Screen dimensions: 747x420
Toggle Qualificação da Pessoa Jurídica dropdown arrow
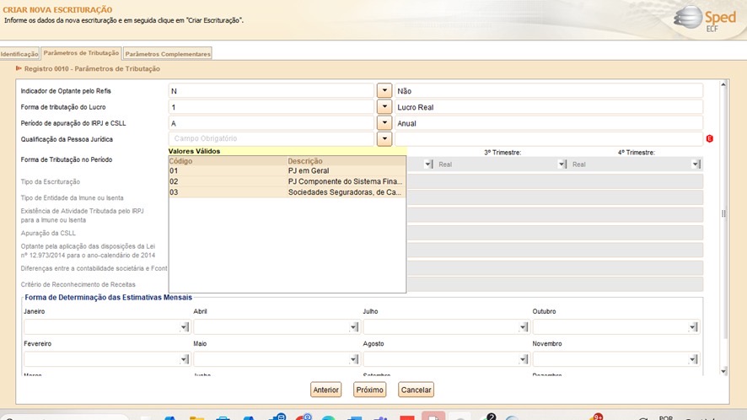tap(384, 139)
